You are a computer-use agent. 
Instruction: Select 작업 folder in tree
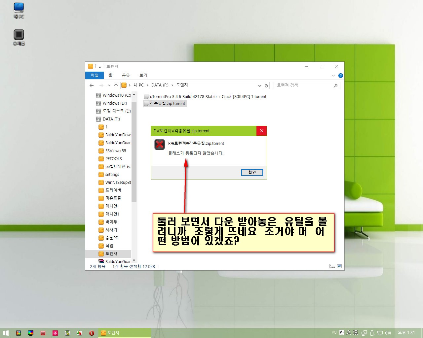[x=106, y=246]
